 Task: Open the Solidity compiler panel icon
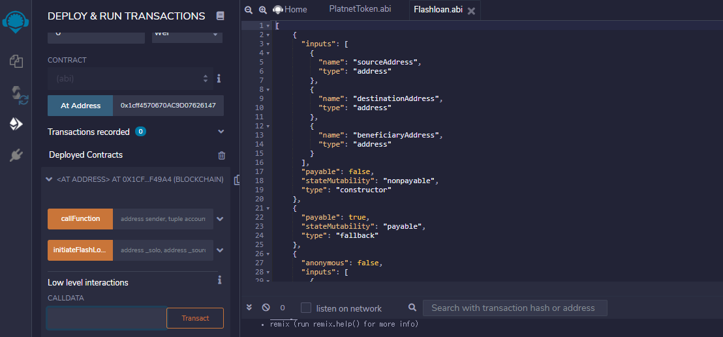coord(20,94)
